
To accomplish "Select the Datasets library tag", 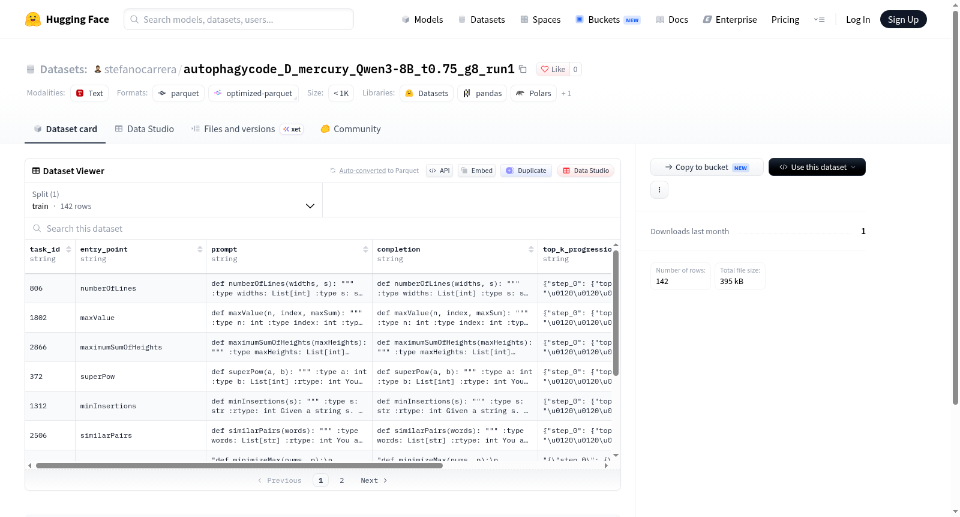I will pos(427,93).
